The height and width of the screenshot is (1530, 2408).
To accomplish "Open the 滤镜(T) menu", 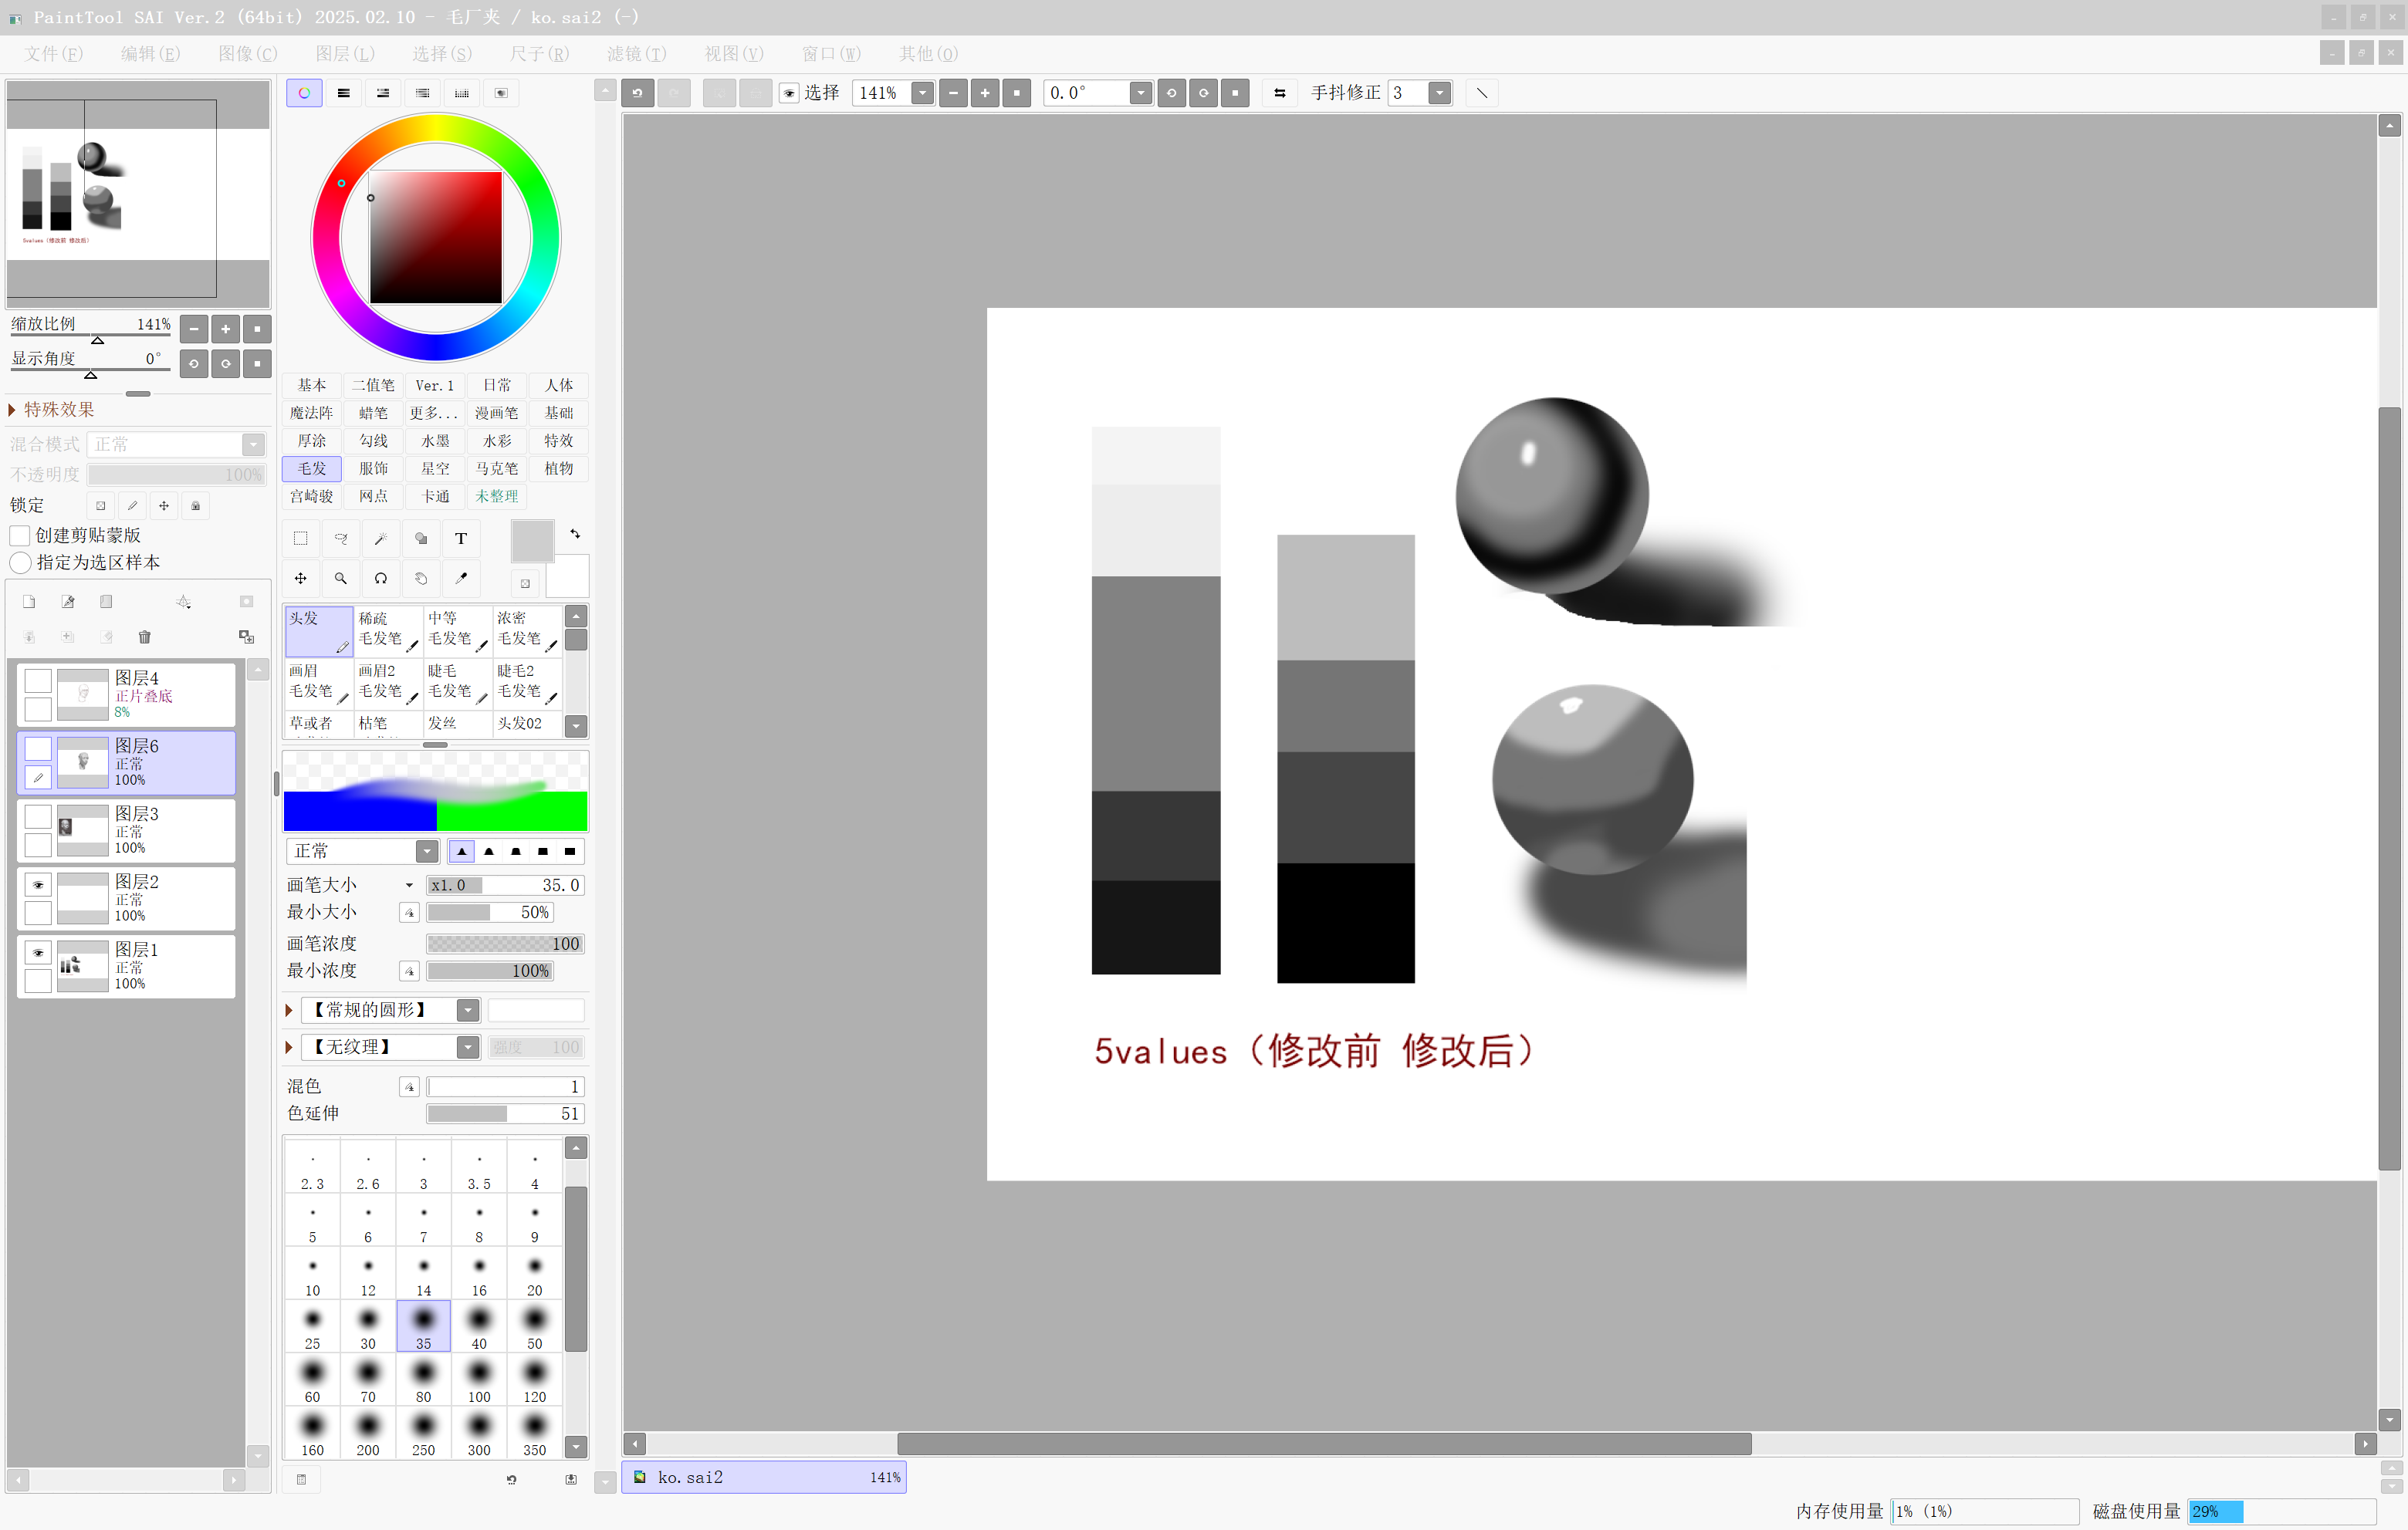I will coord(636,54).
